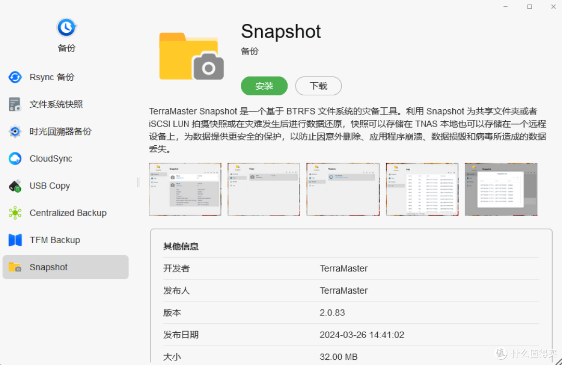Image resolution: width=562 pixels, height=365 pixels.
Task: Click the Centralized Backup green icon
Action: coord(15,213)
